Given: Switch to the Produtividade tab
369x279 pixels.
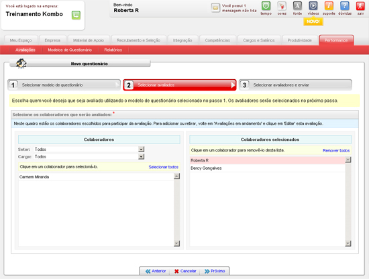Looking at the screenshot, I should click(300, 40).
